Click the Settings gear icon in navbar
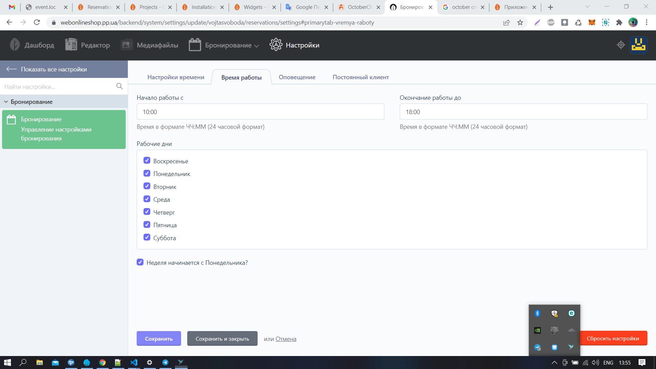 click(276, 45)
